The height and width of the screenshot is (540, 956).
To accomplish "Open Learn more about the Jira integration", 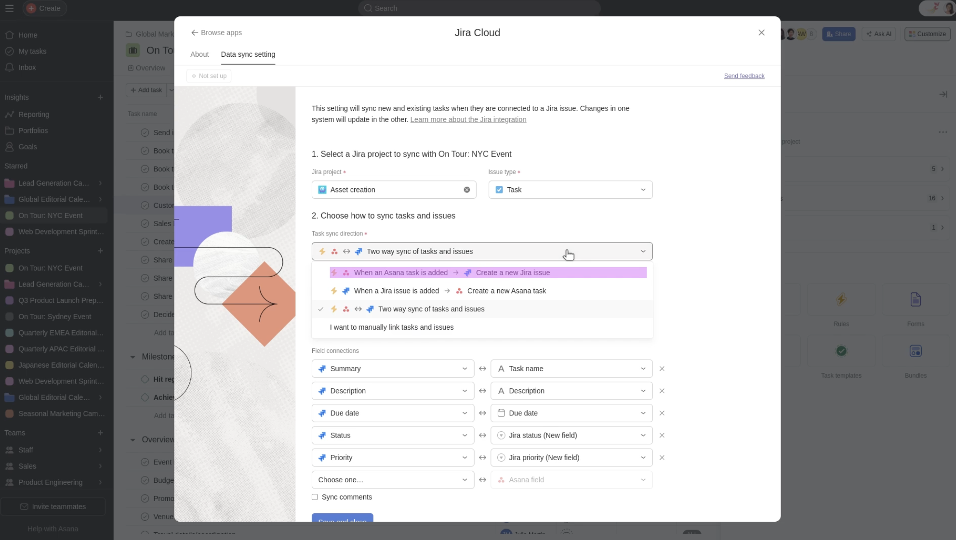I will coord(468,120).
